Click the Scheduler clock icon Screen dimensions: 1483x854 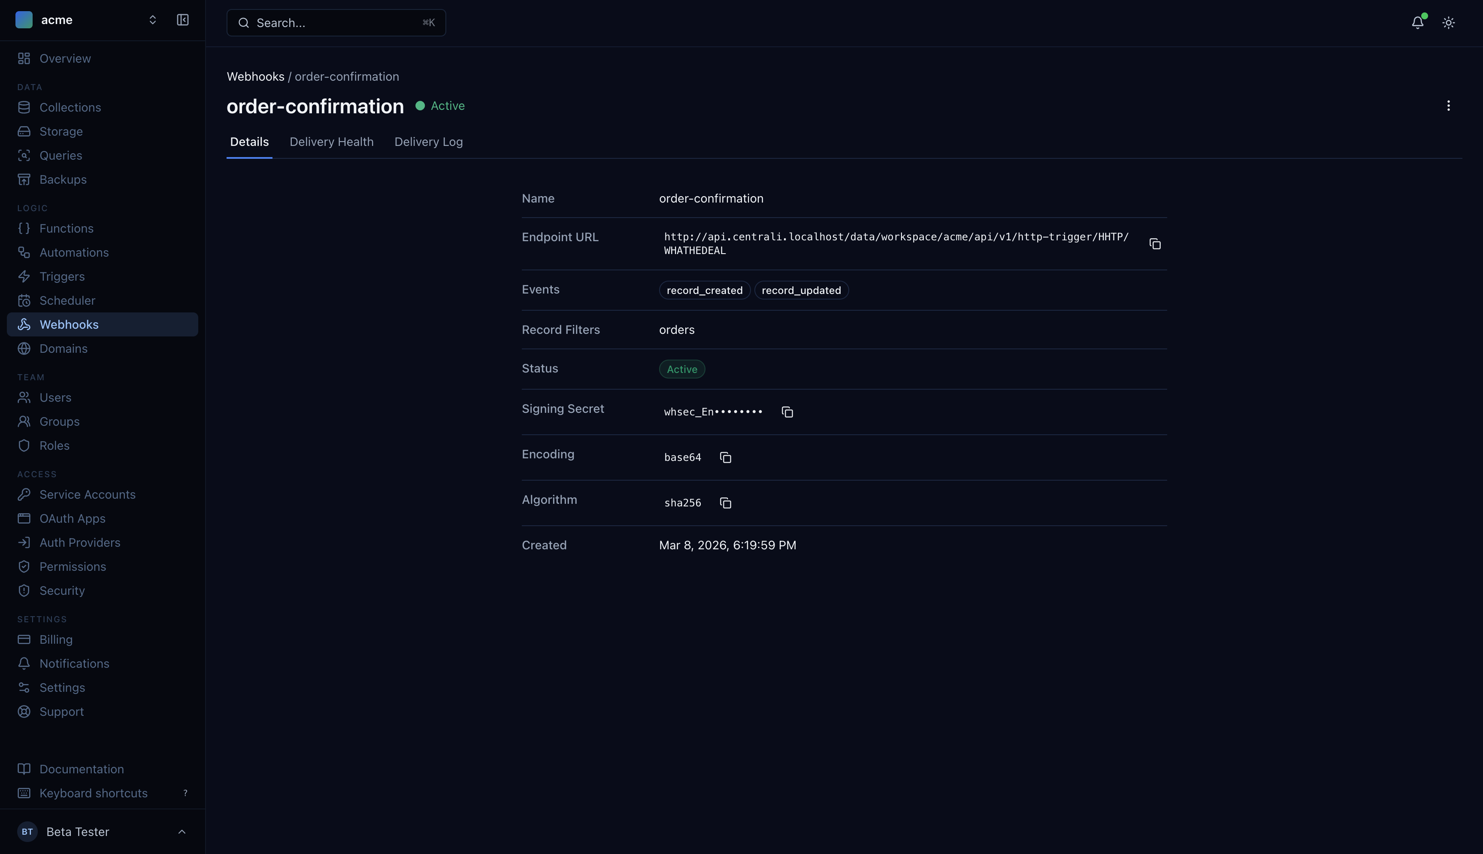(24, 300)
